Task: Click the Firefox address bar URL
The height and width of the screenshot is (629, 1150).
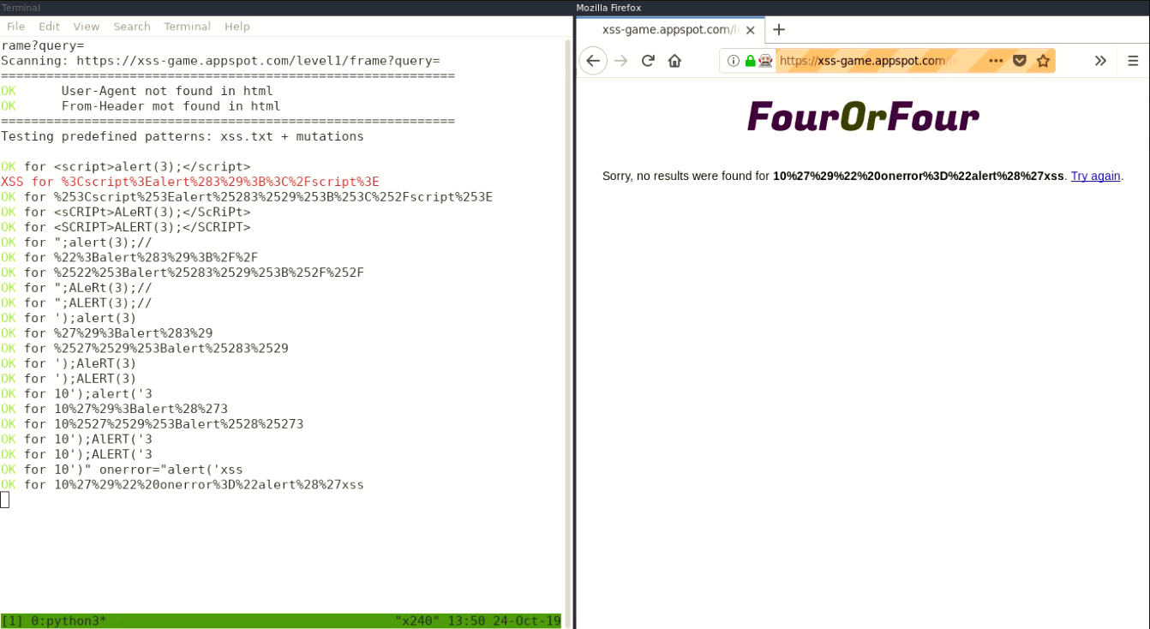Action: pyautogui.click(x=867, y=61)
